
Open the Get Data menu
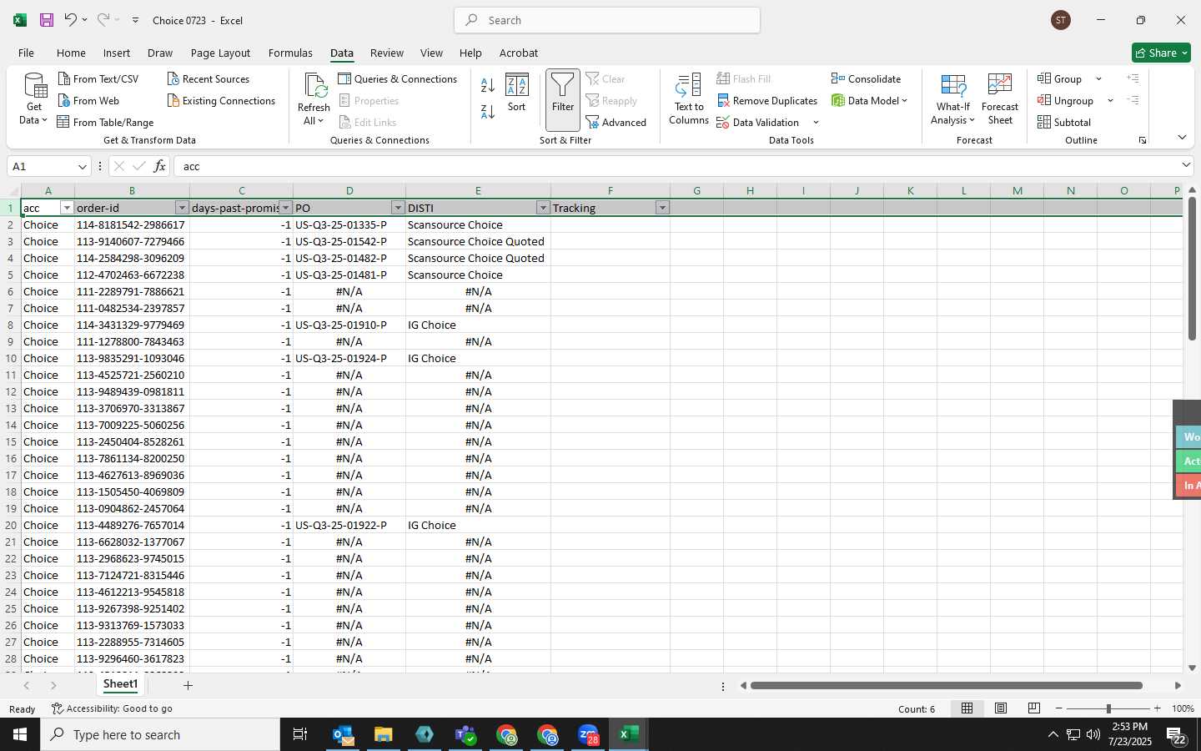[34, 99]
